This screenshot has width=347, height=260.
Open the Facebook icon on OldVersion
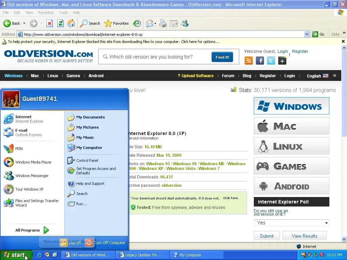tap(260, 61)
